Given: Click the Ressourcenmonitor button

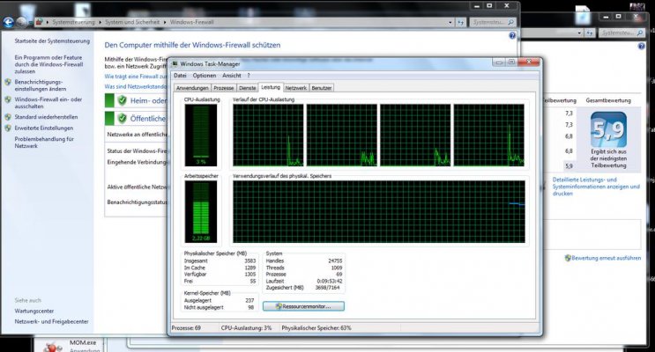Looking at the screenshot, I should 303,306.
